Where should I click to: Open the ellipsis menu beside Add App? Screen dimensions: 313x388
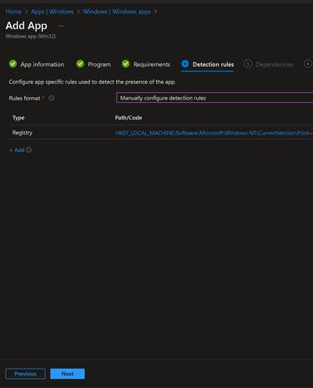point(61,26)
